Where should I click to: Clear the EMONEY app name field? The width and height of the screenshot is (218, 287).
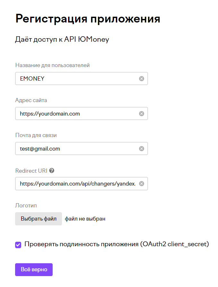[x=142, y=79]
